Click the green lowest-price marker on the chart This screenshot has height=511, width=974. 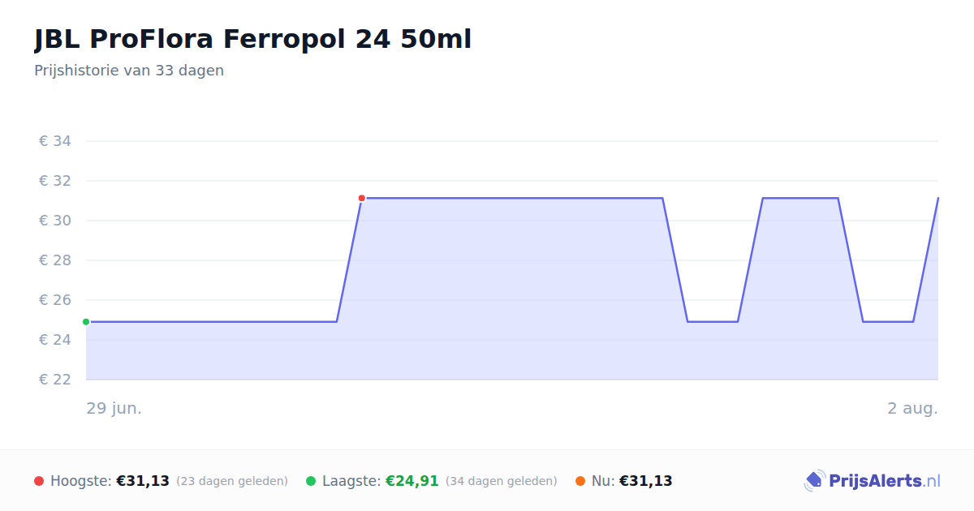pos(86,322)
